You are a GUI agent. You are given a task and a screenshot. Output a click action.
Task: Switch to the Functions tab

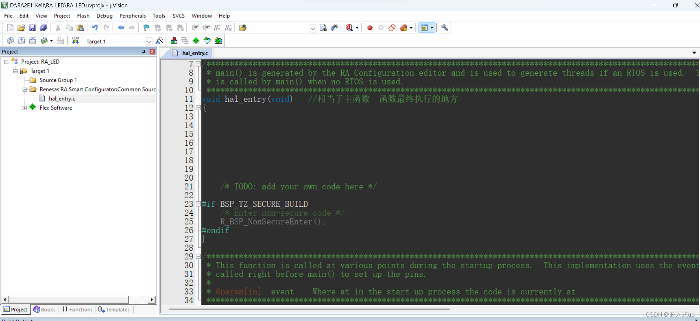pyautogui.click(x=78, y=310)
